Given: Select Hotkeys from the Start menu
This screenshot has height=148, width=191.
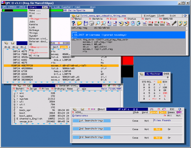Looking at the screenshot, I should [34, 30].
